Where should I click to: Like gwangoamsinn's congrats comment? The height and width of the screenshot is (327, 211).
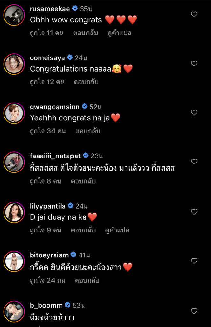click(x=194, y=113)
